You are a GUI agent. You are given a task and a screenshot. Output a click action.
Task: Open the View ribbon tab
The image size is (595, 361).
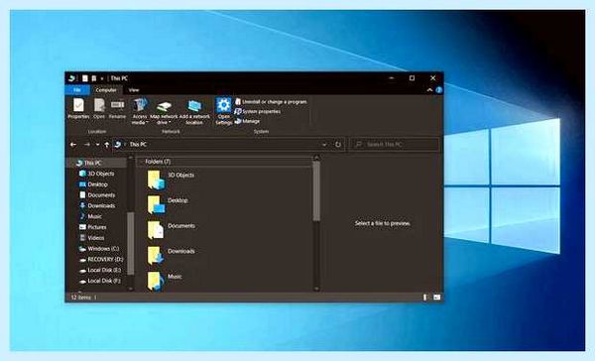click(134, 90)
